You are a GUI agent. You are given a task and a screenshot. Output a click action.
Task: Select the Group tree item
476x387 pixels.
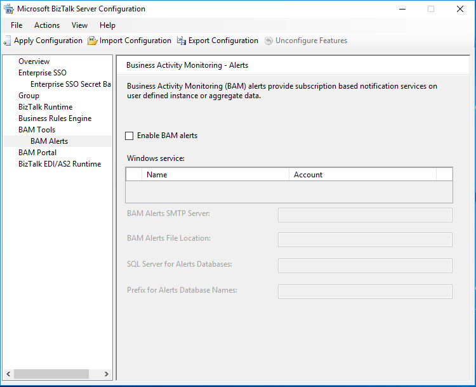point(29,96)
